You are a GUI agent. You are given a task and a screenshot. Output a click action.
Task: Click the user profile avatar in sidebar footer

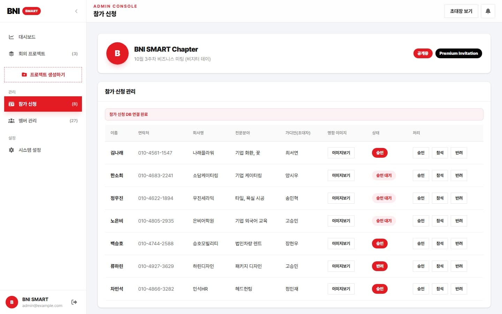12,302
